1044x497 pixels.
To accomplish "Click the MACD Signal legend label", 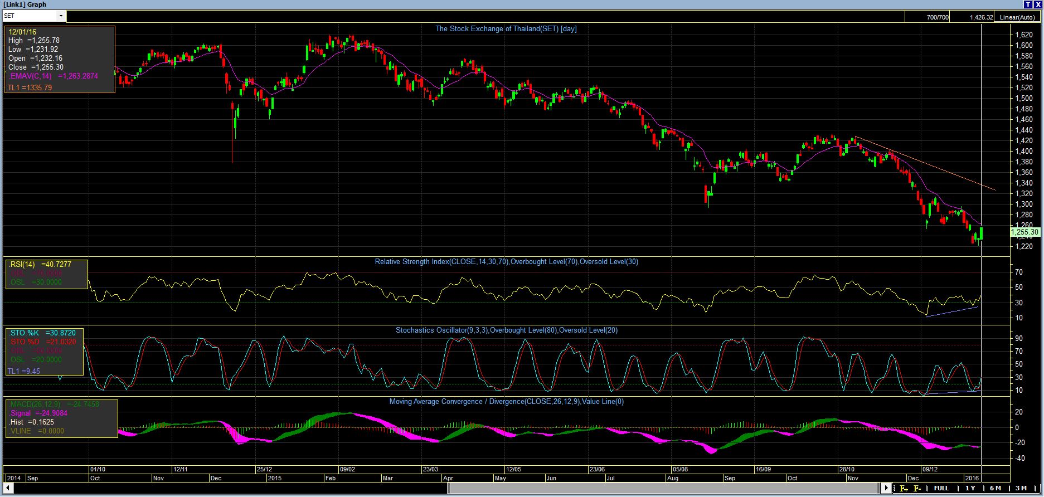I will tap(22, 413).
